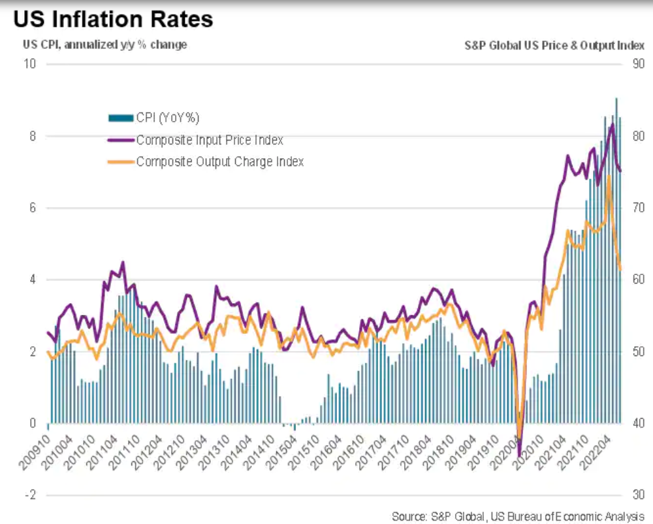Select the "Composite Input Price Index" legend text

click(209, 140)
